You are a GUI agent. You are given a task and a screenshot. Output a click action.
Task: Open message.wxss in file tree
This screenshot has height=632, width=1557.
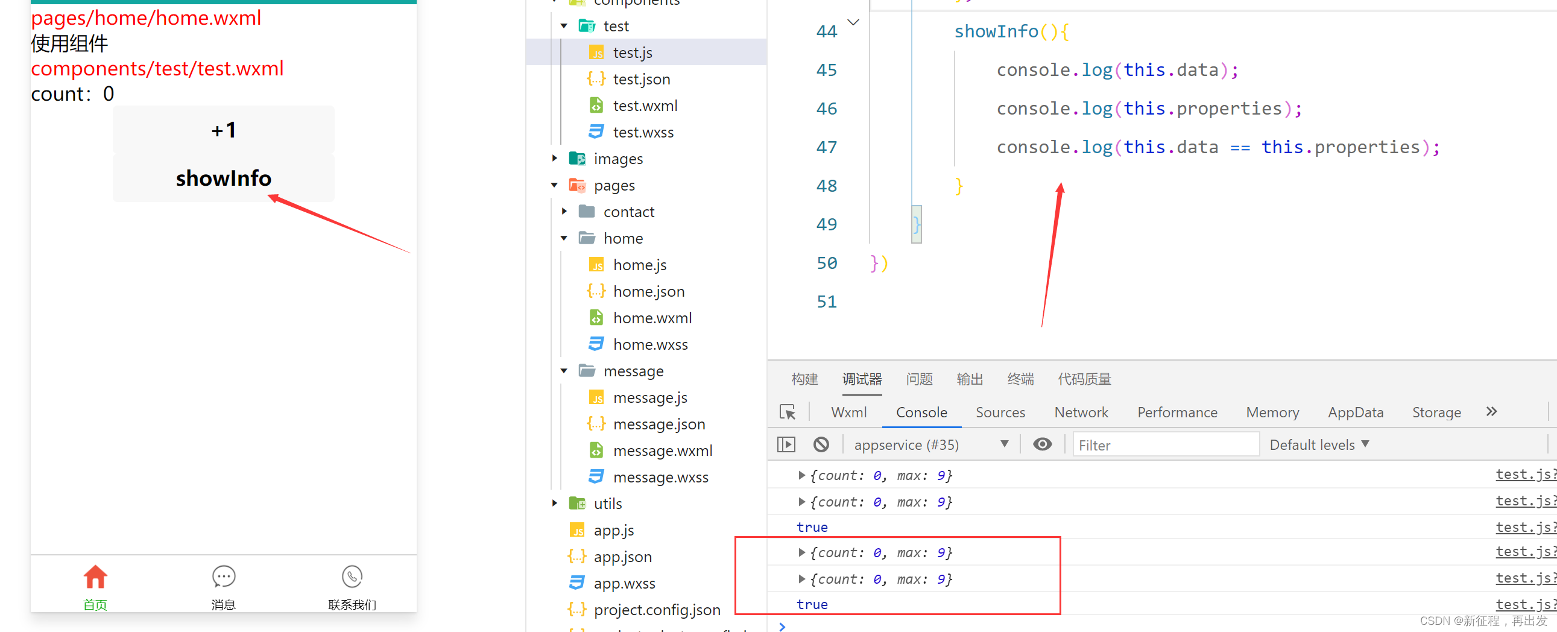(660, 477)
